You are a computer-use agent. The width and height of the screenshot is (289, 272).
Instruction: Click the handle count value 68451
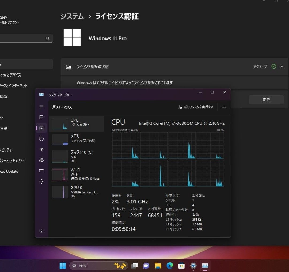pos(155,216)
